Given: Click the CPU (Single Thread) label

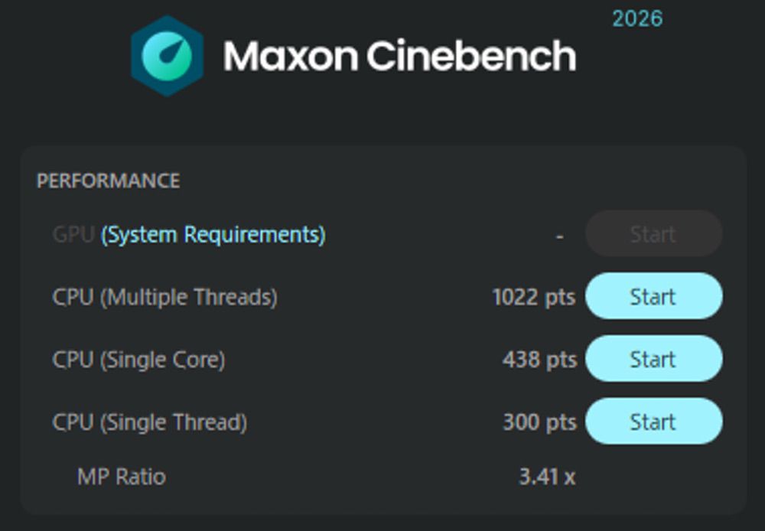Looking at the screenshot, I should click(150, 422).
